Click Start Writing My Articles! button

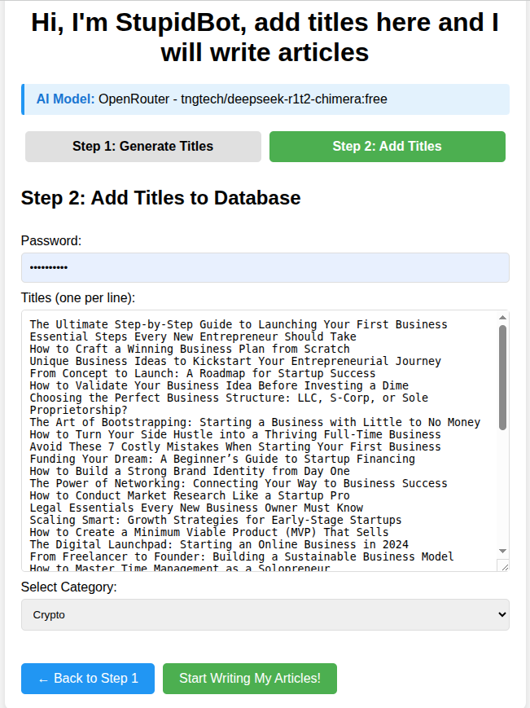click(249, 679)
